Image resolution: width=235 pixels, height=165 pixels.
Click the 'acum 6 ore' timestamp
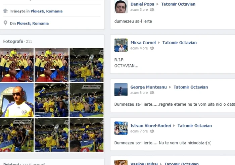tap(139, 93)
